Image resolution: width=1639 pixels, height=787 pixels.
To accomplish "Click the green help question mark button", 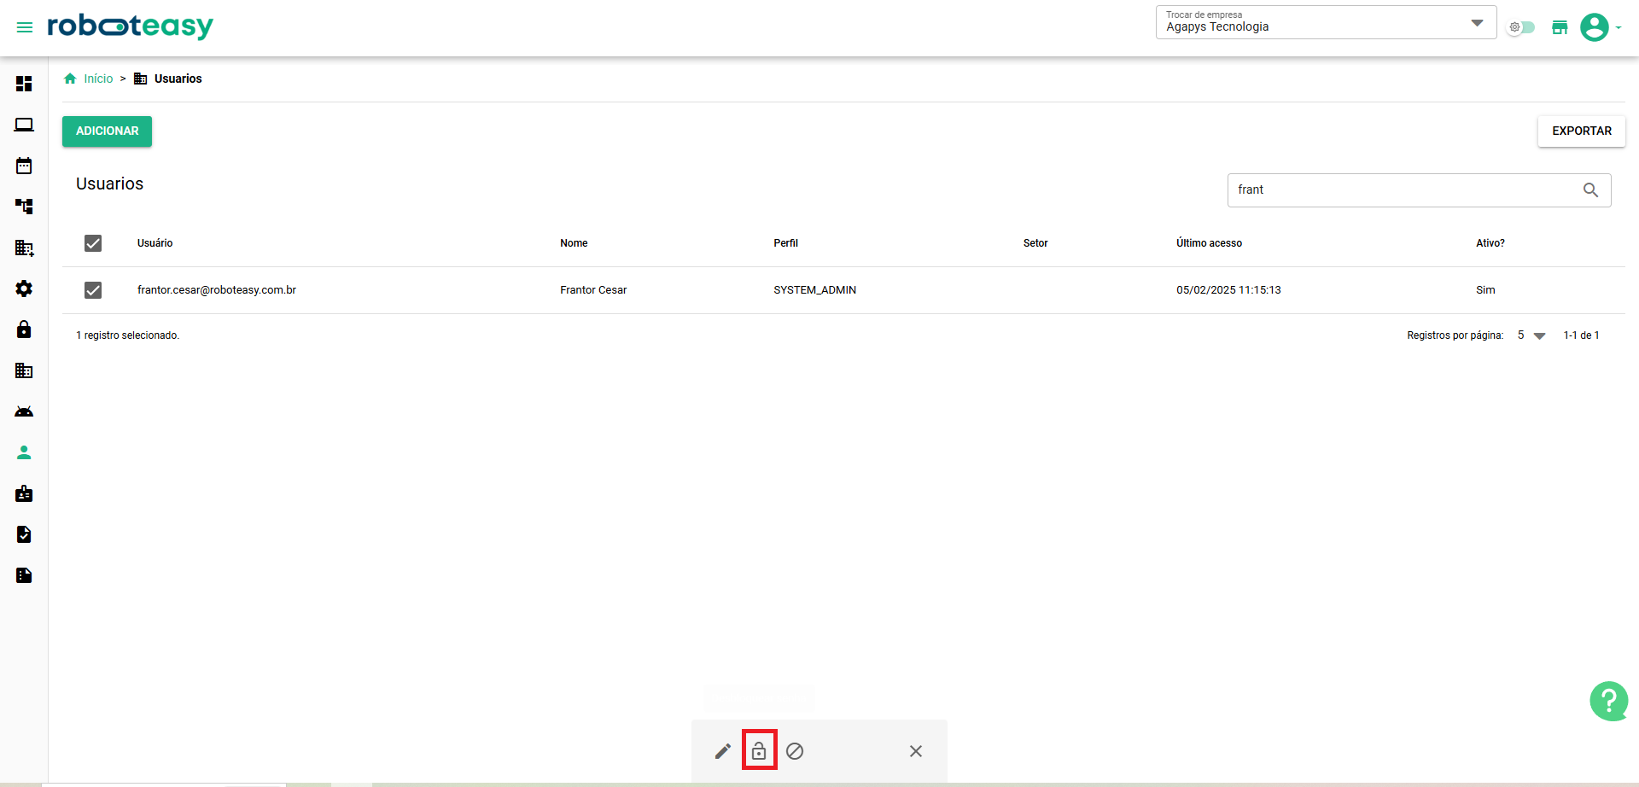I will pyautogui.click(x=1608, y=701).
